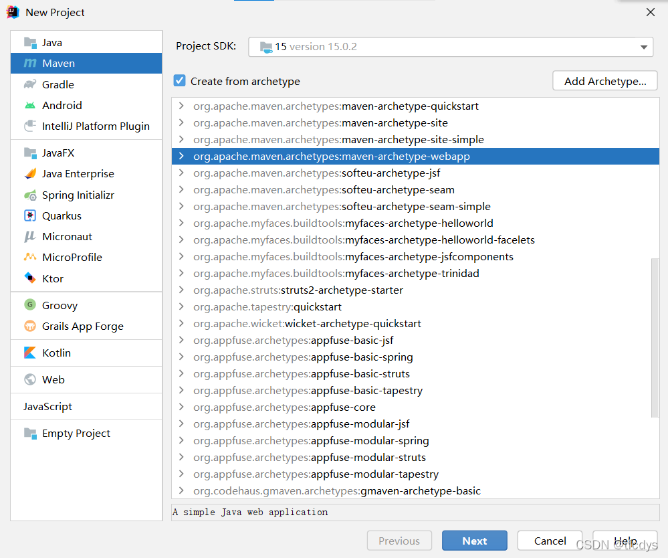Viewport: 668px width, 558px height.
Task: Select Gradle project type label
Action: [58, 84]
